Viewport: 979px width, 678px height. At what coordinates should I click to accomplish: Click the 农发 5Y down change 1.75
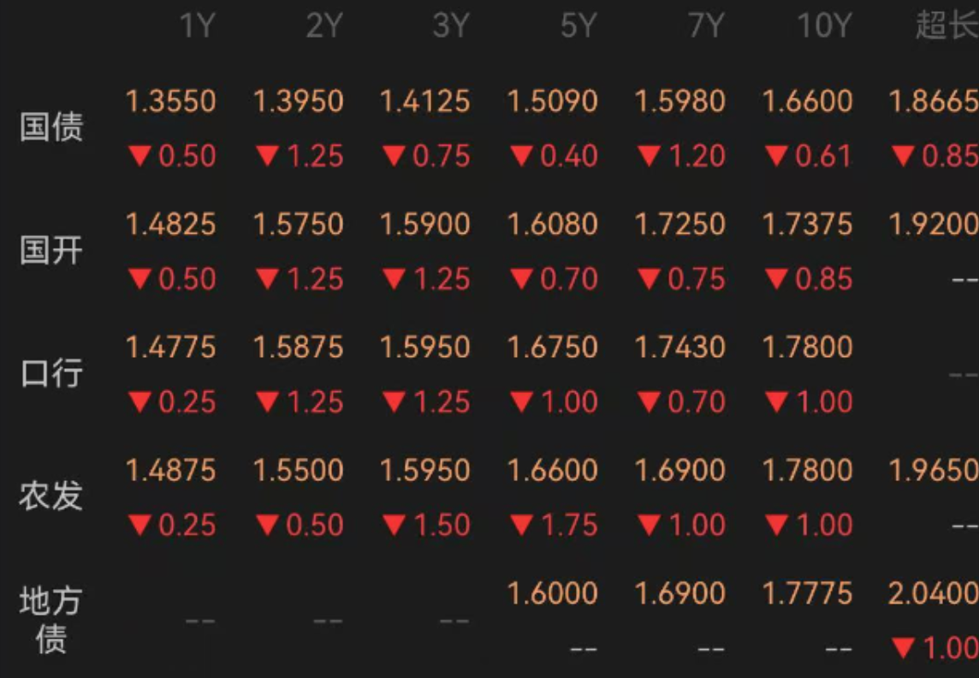pyautogui.click(x=554, y=525)
